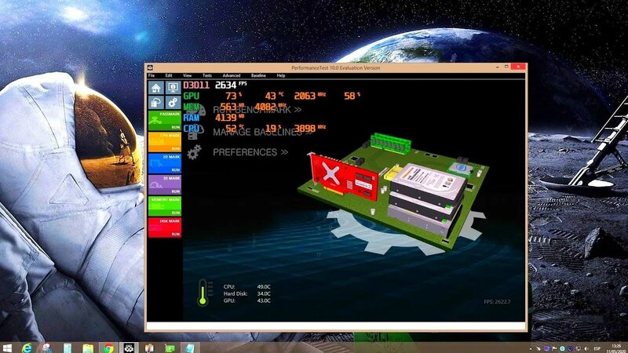Run the Memory Mark test tile

pyautogui.click(x=165, y=206)
